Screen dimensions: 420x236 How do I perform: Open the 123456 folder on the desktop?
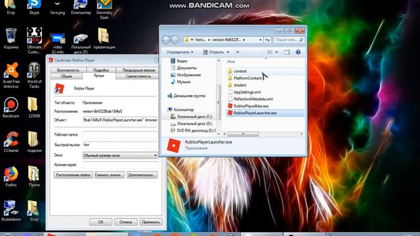(x=34, y=108)
